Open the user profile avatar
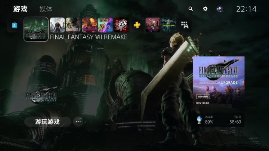 [220, 9]
